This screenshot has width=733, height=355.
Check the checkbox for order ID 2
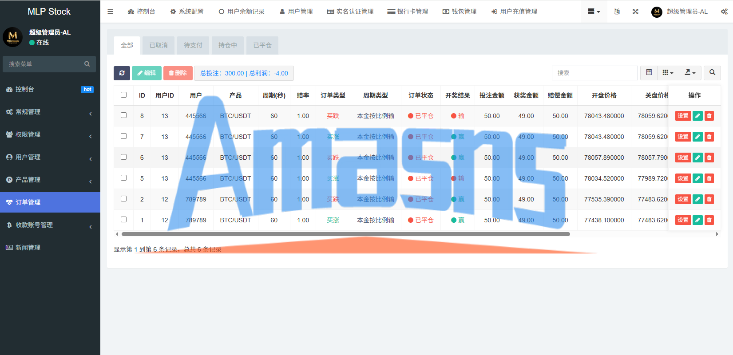(123, 199)
